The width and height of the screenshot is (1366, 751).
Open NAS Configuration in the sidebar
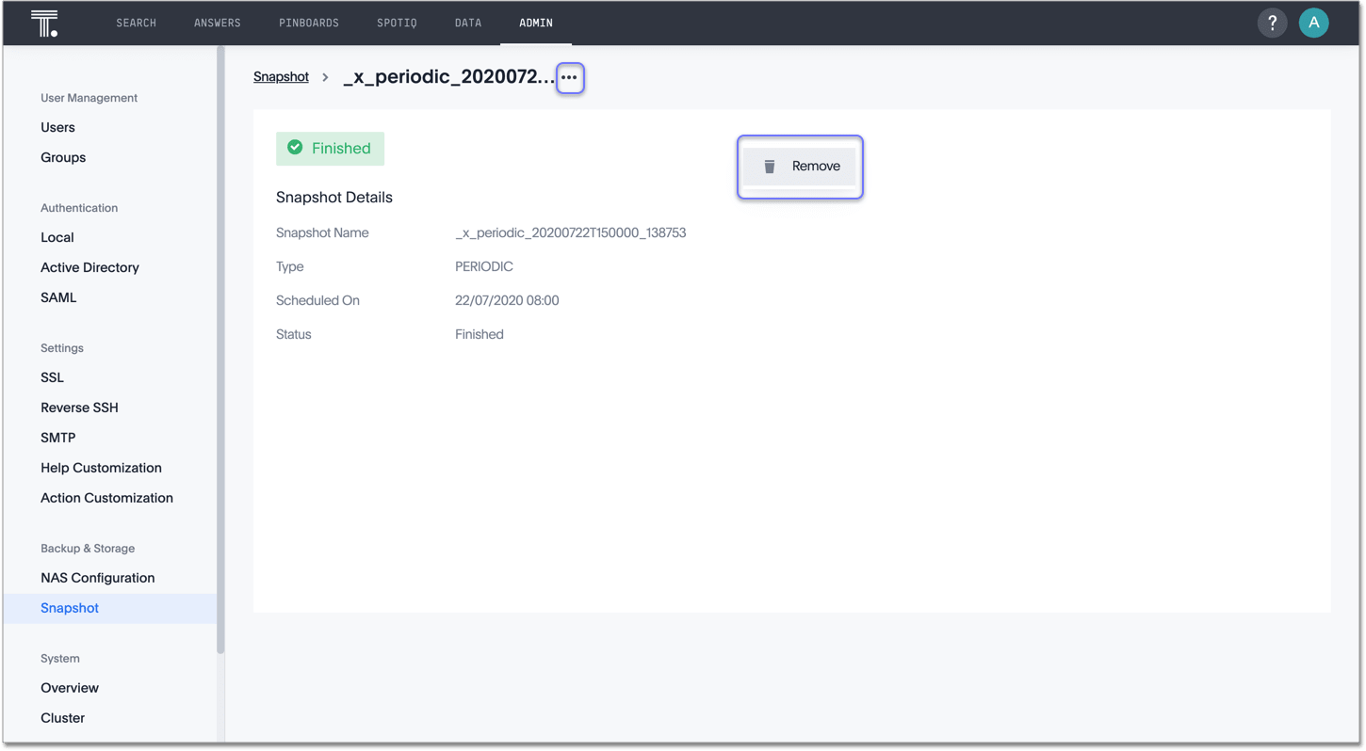pyautogui.click(x=97, y=578)
